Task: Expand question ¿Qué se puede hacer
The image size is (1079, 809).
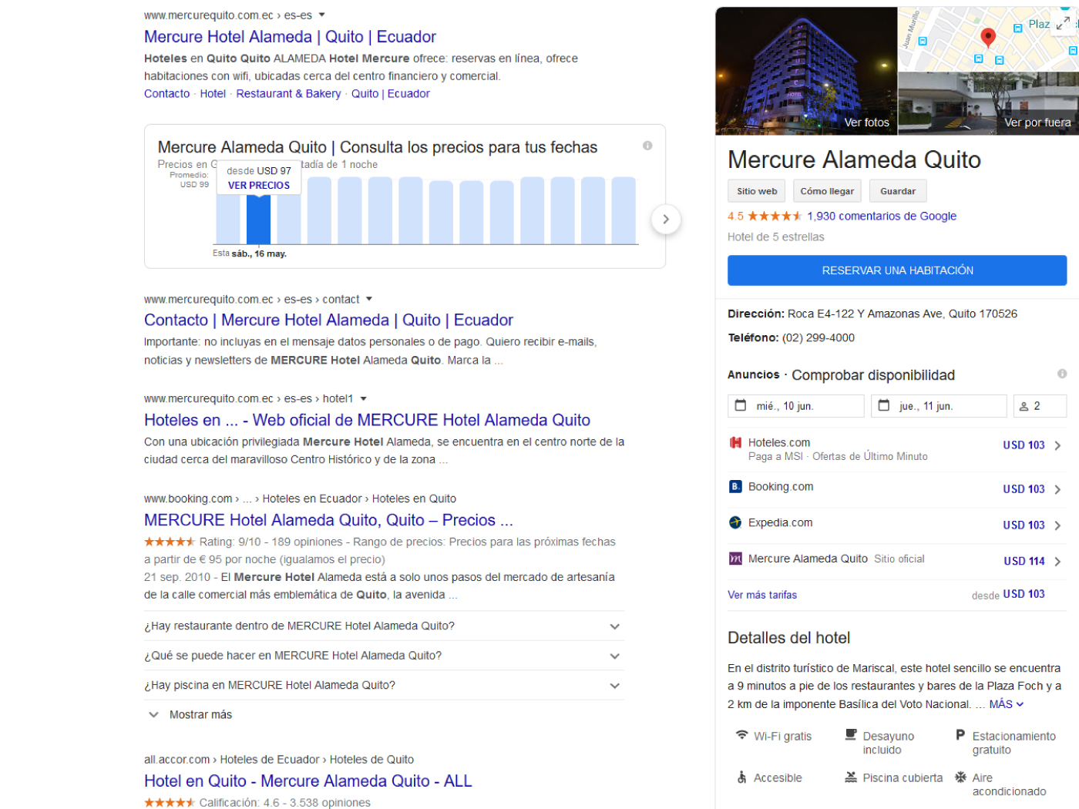Action: (x=384, y=656)
